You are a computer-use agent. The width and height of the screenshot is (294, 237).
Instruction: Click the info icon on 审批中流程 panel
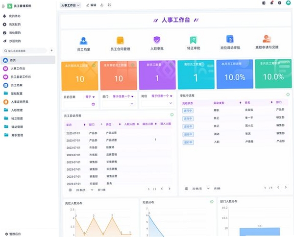tap(288, 95)
